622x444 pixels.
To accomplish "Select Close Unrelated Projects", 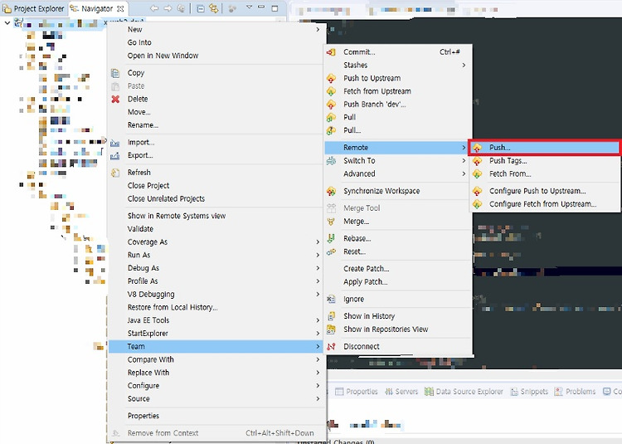I will (x=166, y=199).
